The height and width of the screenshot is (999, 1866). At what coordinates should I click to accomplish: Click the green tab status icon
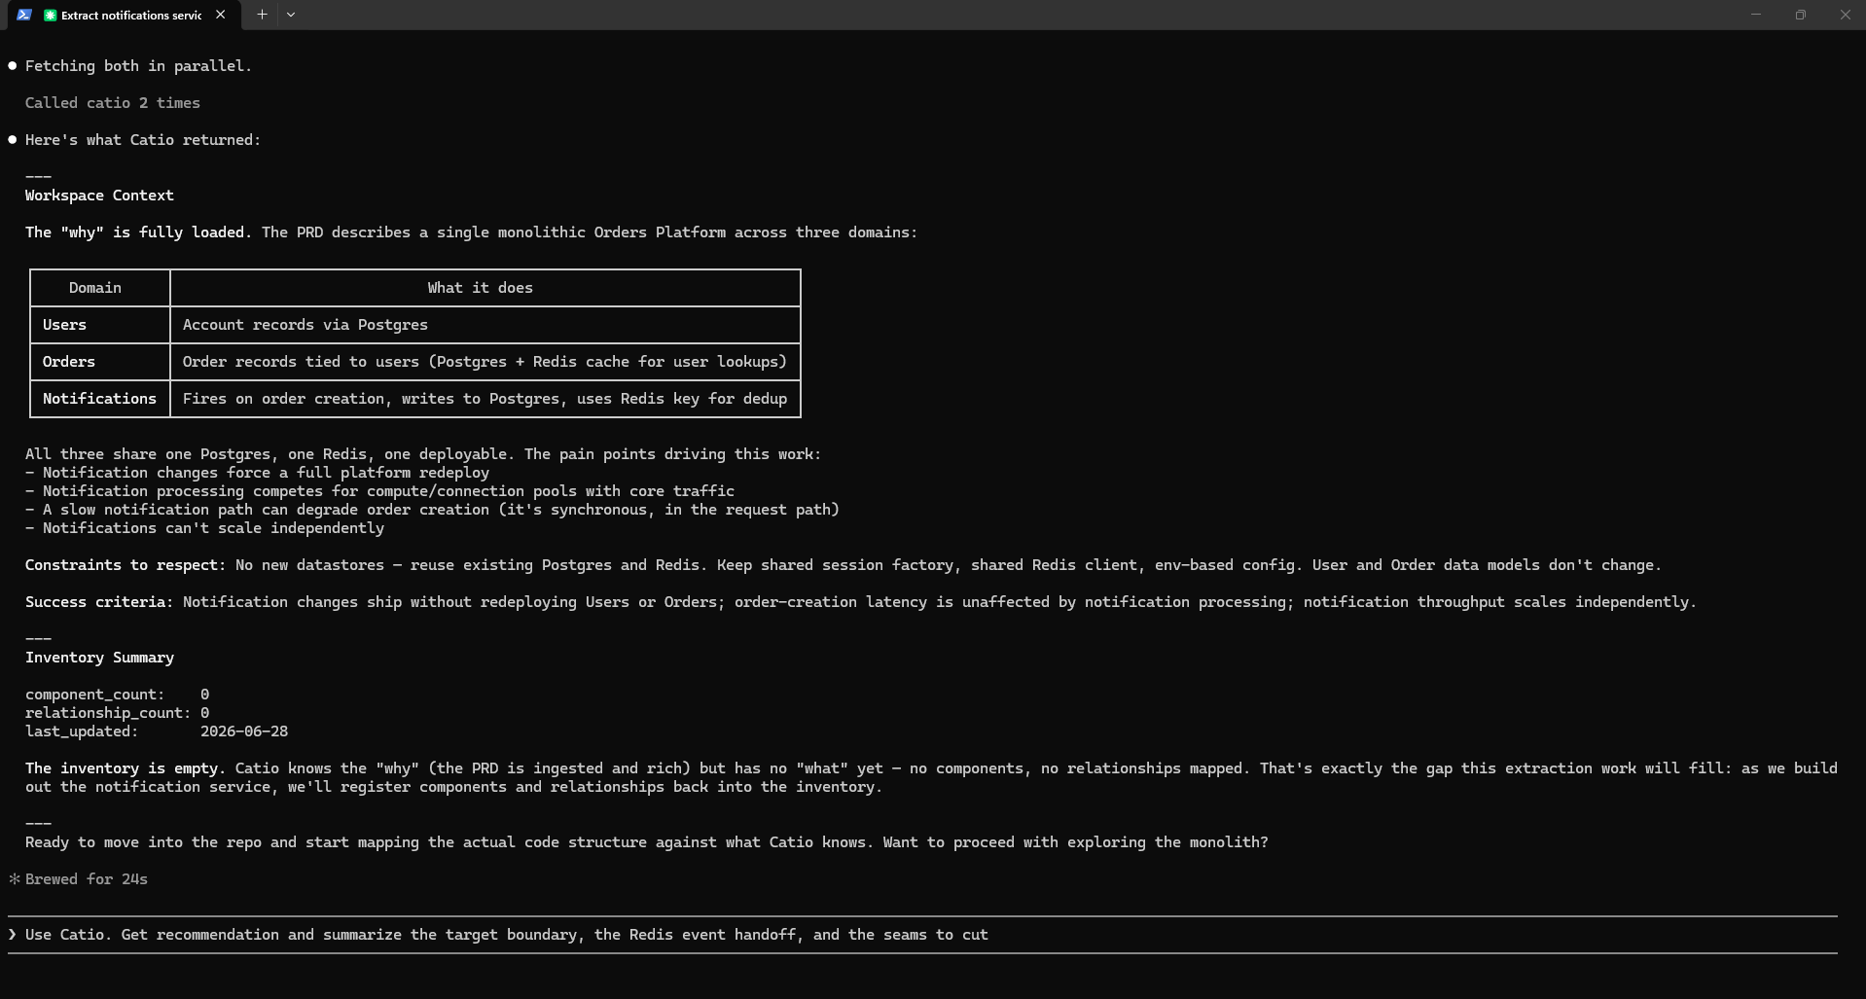[x=50, y=15]
